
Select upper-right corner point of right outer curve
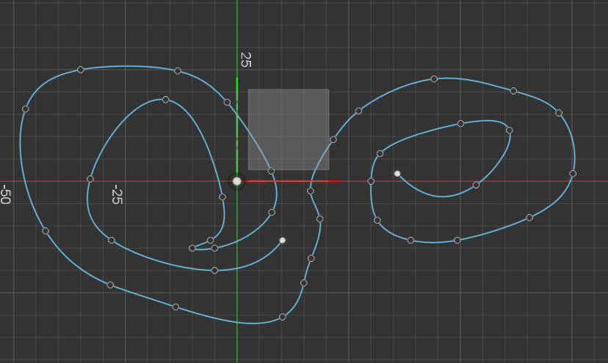point(559,113)
